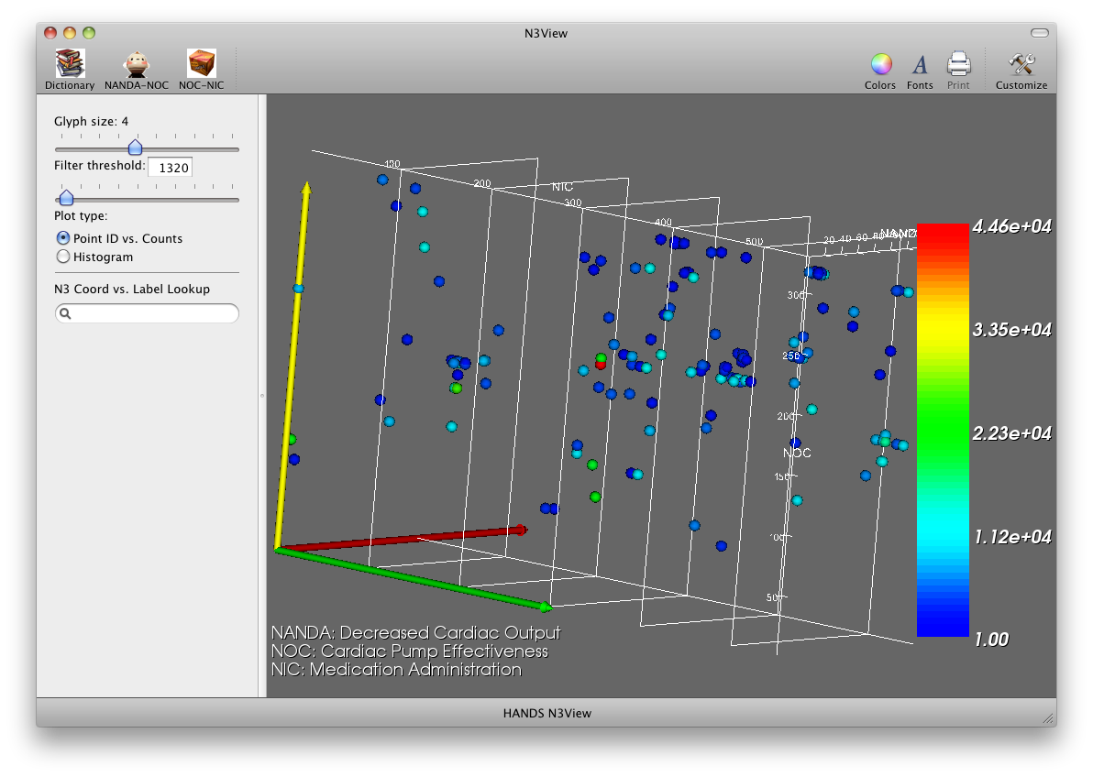Click the 3.35e+04 scale value
Screen dimensions: 1093x777
[1011, 330]
